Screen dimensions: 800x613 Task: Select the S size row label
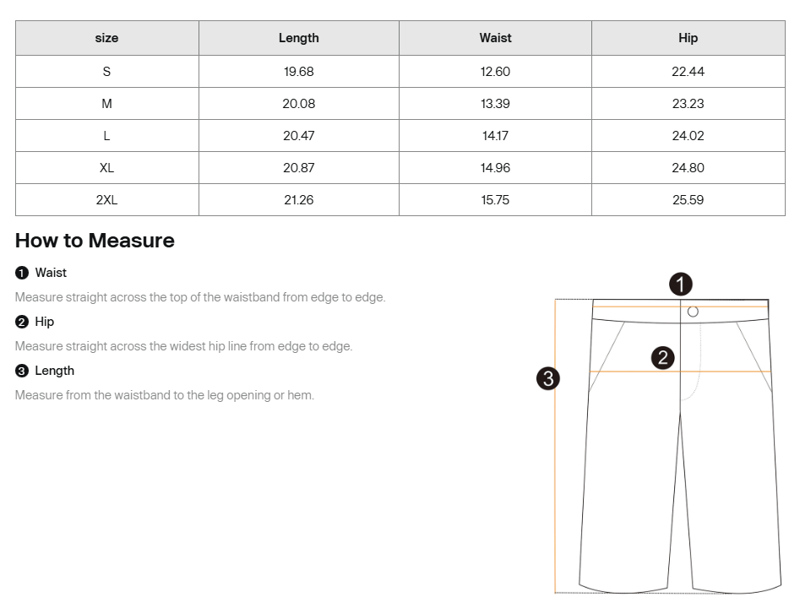[106, 72]
